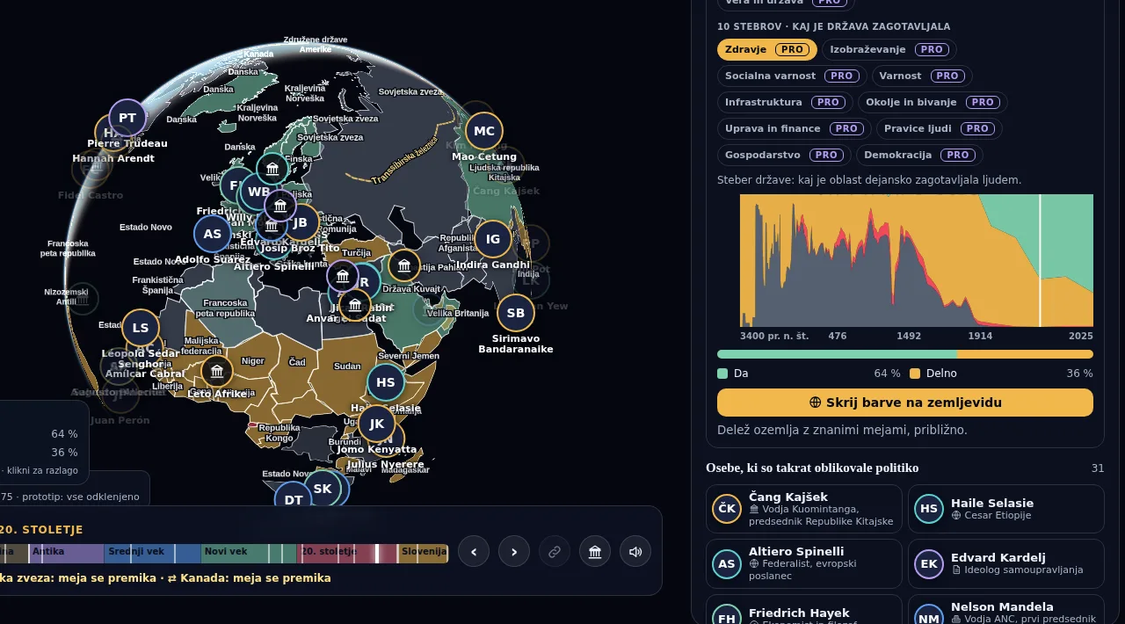Open the Čang Kajšek person card

[804, 509]
